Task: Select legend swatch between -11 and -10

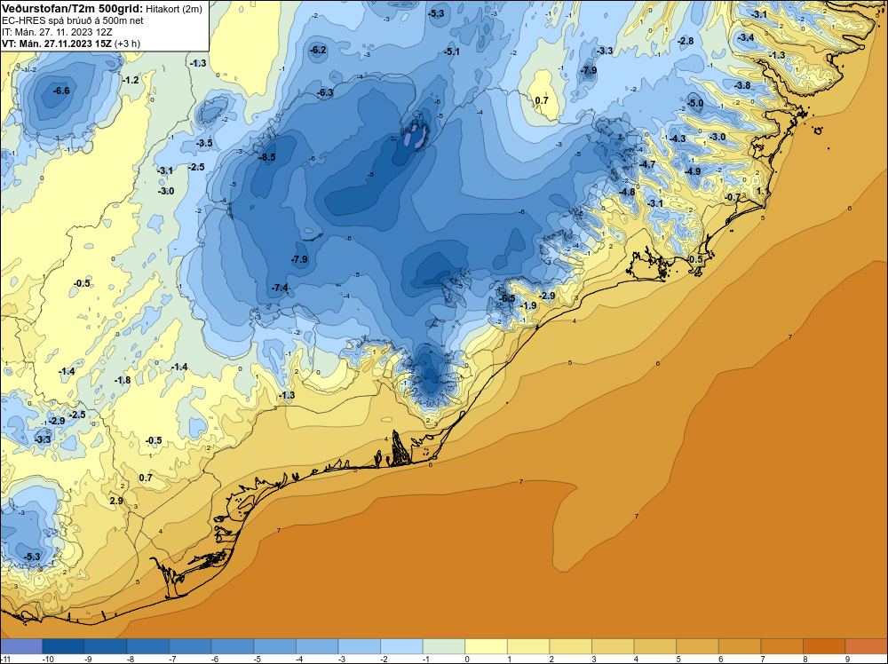Action: point(21,646)
